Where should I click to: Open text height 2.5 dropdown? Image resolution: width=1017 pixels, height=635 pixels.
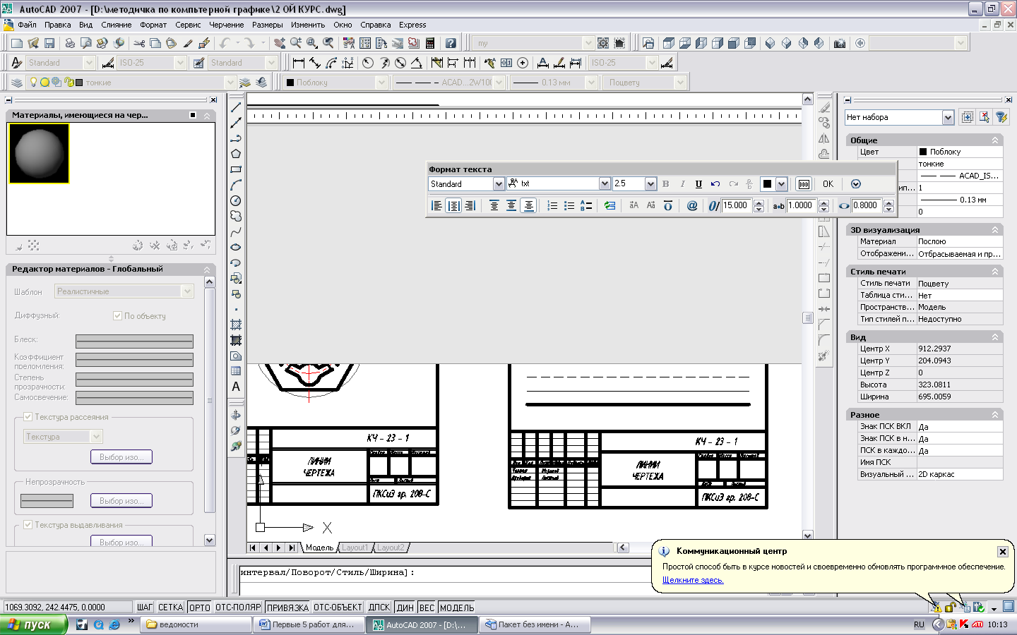(x=650, y=184)
